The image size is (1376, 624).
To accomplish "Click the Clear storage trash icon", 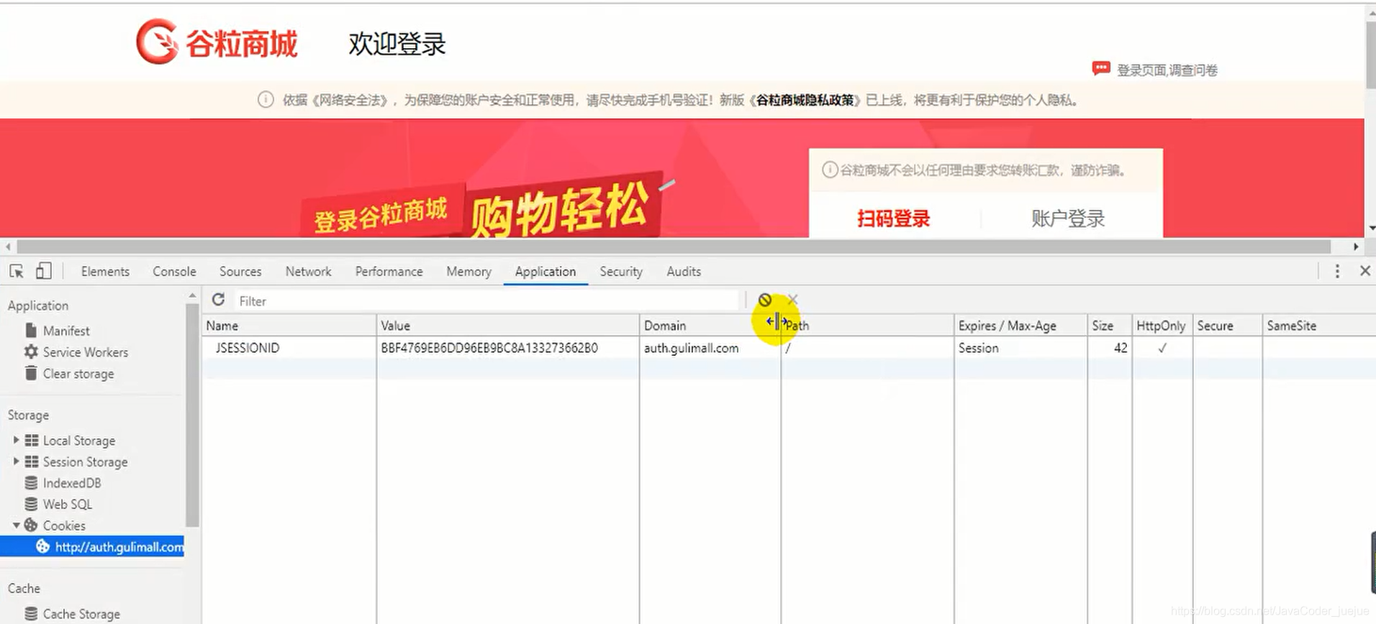I will (31, 373).
